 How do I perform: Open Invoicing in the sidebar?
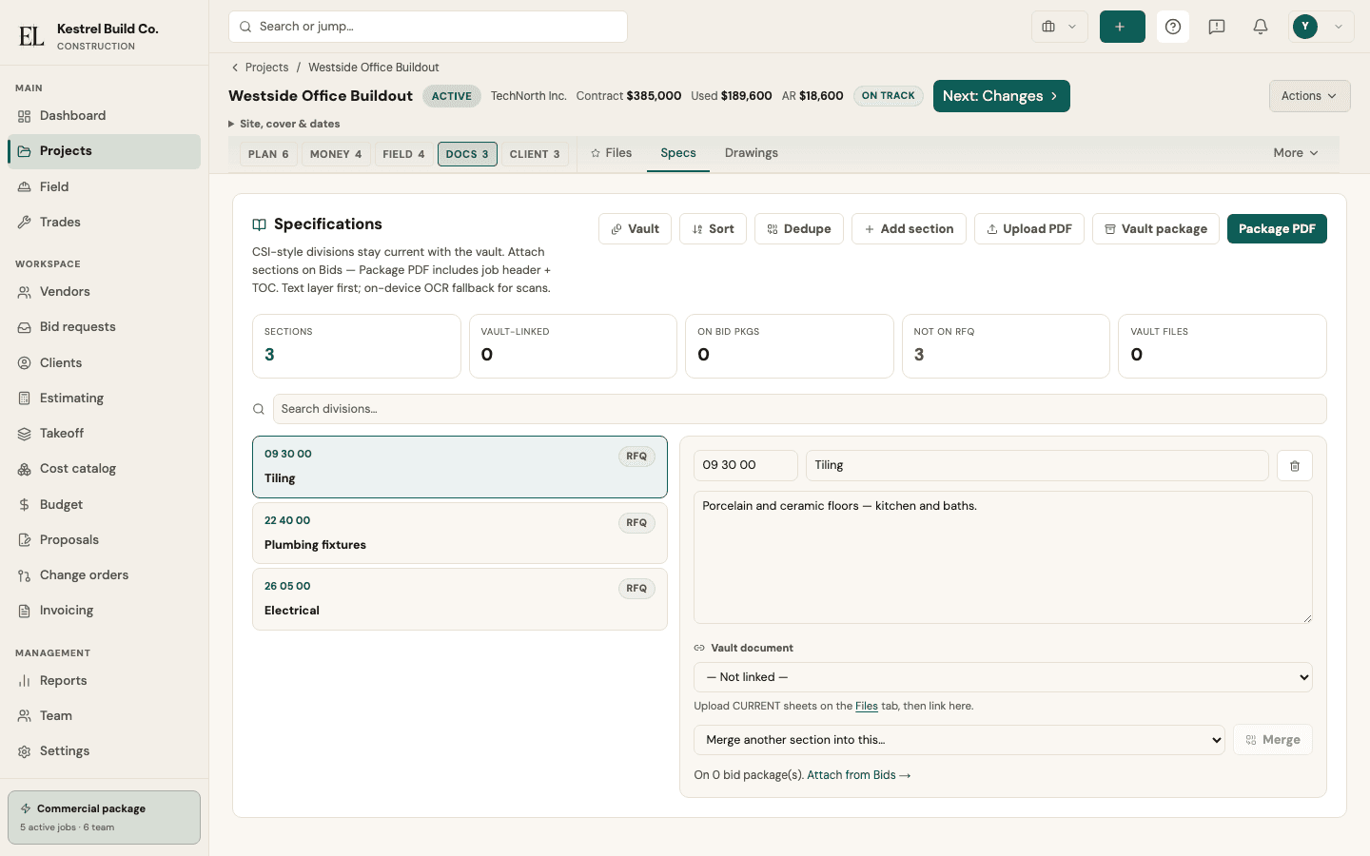click(x=105, y=611)
